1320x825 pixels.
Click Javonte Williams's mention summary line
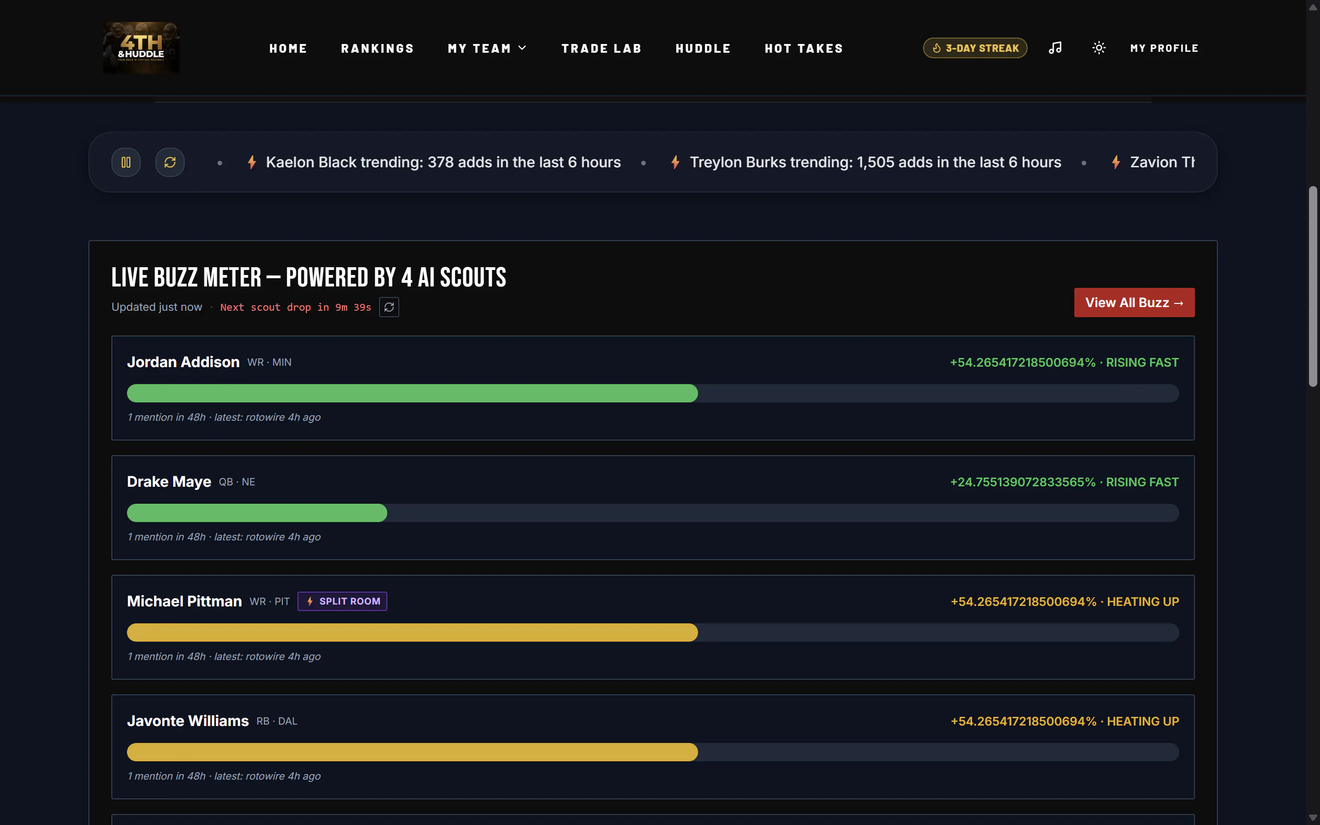click(x=224, y=776)
